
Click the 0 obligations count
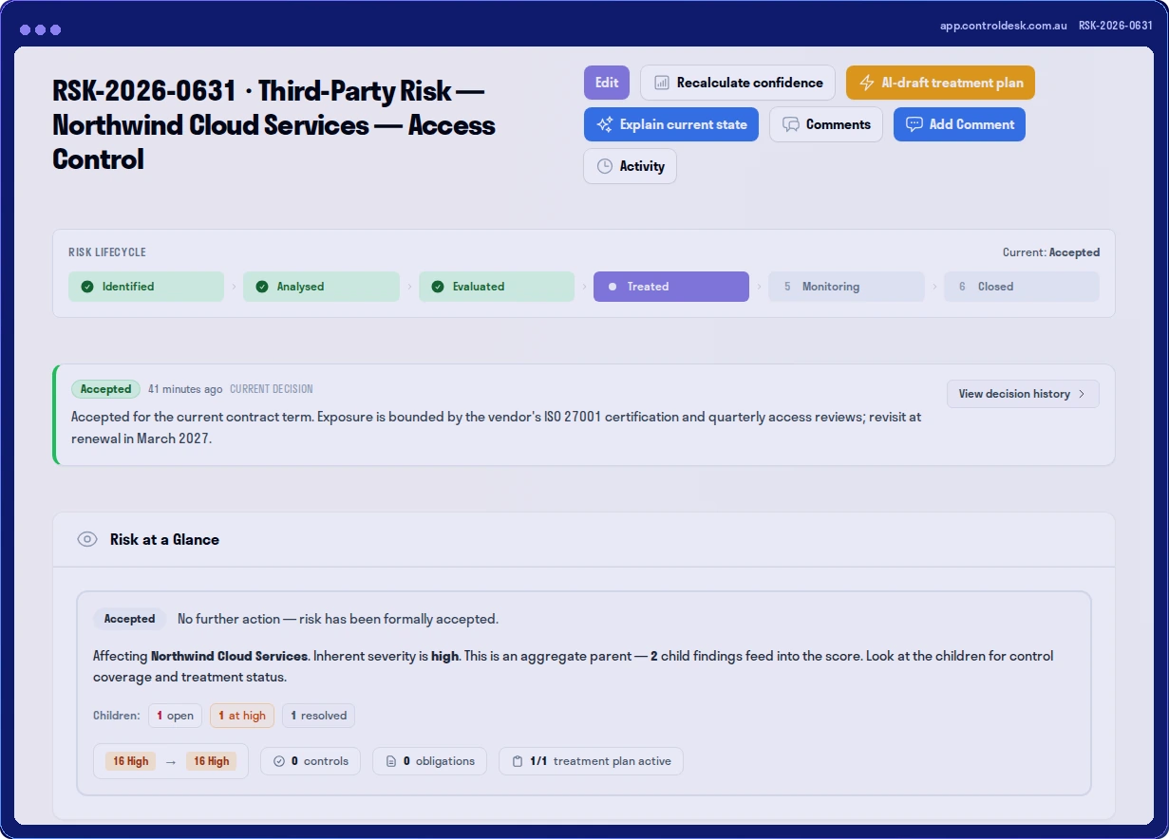(x=429, y=761)
